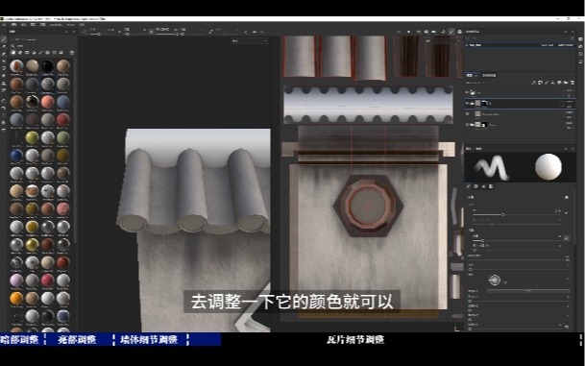Delete layer using trash icon
Viewport: 585px width, 366px height.
[x=572, y=83]
